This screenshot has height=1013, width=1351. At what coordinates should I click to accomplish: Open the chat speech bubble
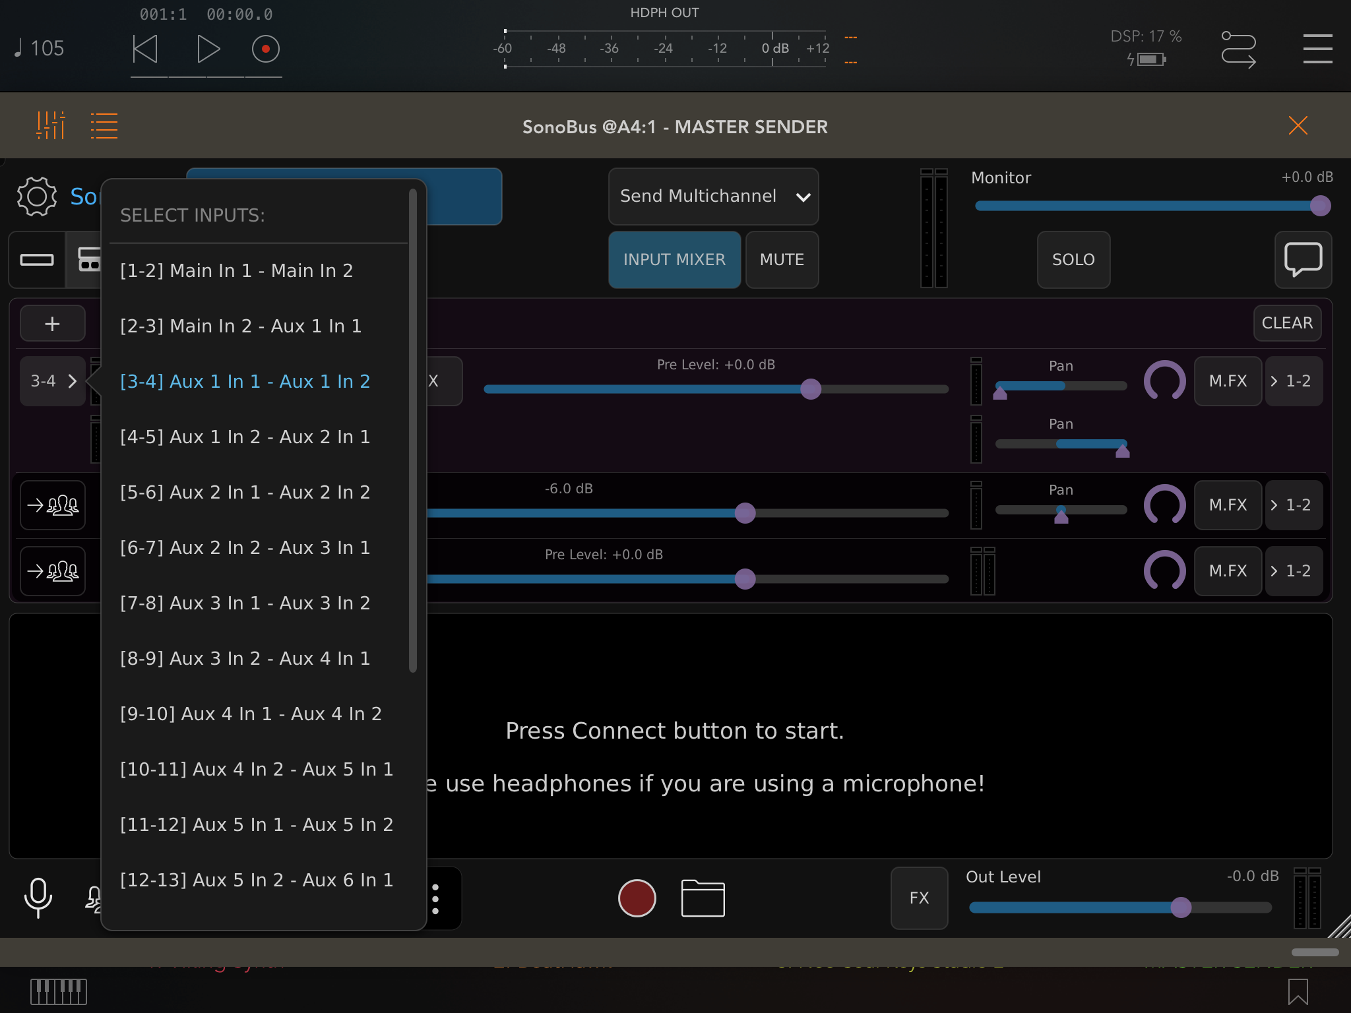point(1303,259)
